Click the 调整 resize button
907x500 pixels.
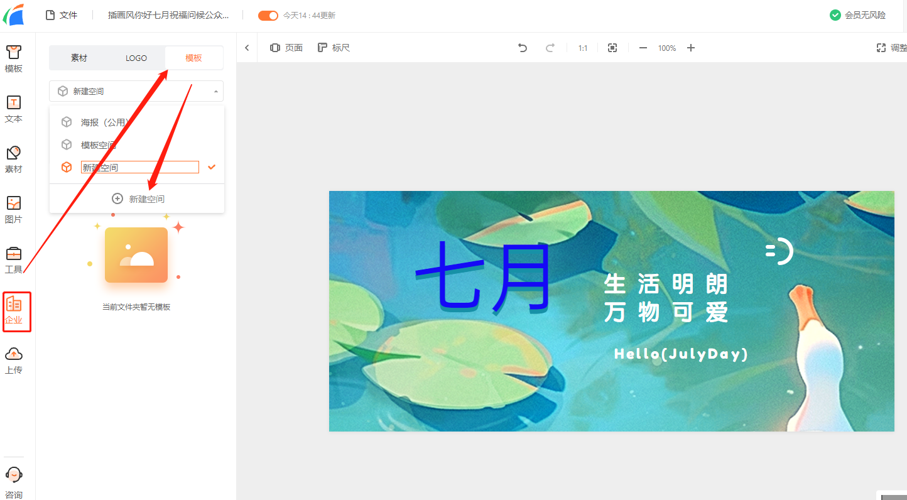click(891, 48)
